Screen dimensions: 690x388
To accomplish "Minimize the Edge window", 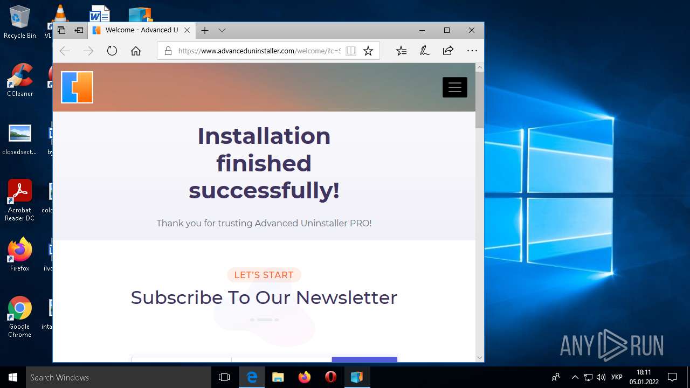I will pyautogui.click(x=422, y=30).
